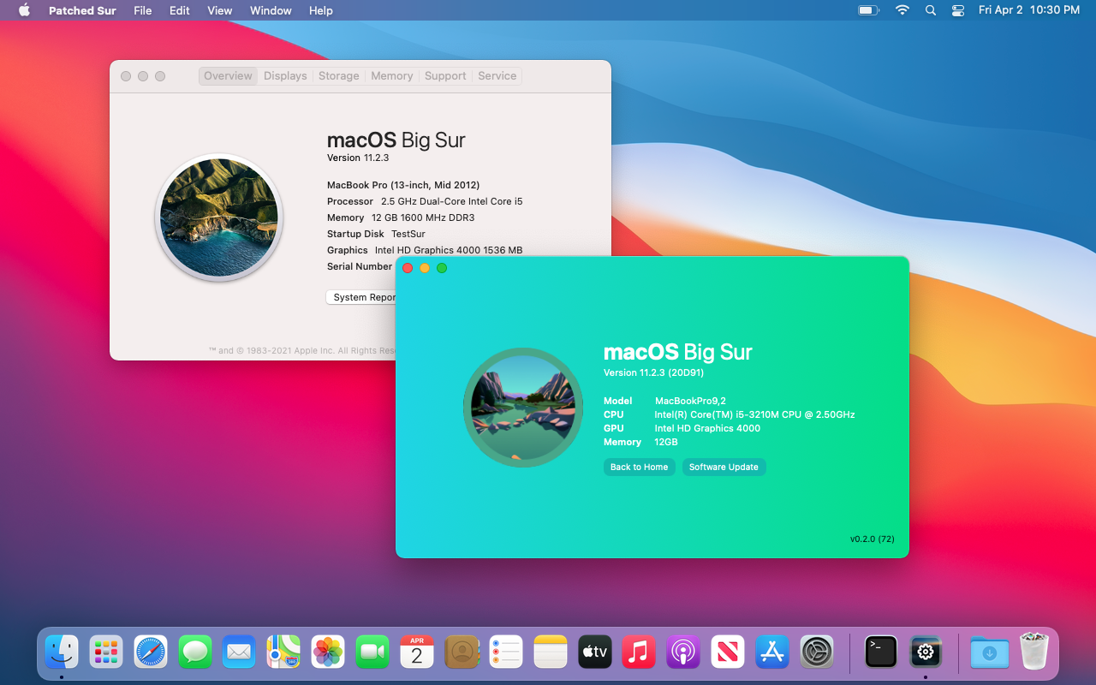Screen dimensions: 1096x685
Task: Click 'Intel HD Graphics 4000' in Patched Sur
Action: [x=707, y=428]
